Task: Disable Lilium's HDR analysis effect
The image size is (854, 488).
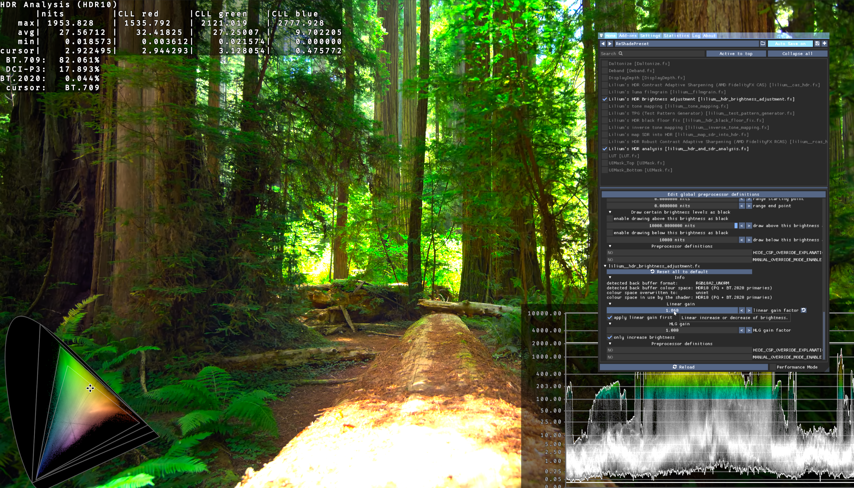Action: 605,149
